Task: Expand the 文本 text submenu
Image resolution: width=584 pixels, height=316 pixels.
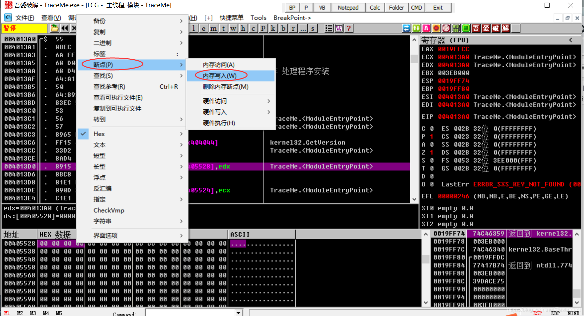Action: click(x=133, y=145)
